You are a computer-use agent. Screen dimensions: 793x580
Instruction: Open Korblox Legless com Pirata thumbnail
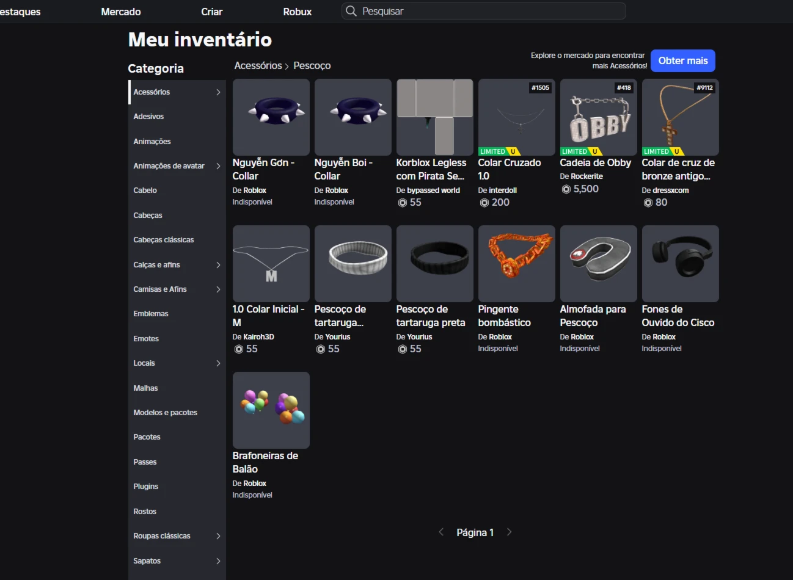pyautogui.click(x=435, y=117)
